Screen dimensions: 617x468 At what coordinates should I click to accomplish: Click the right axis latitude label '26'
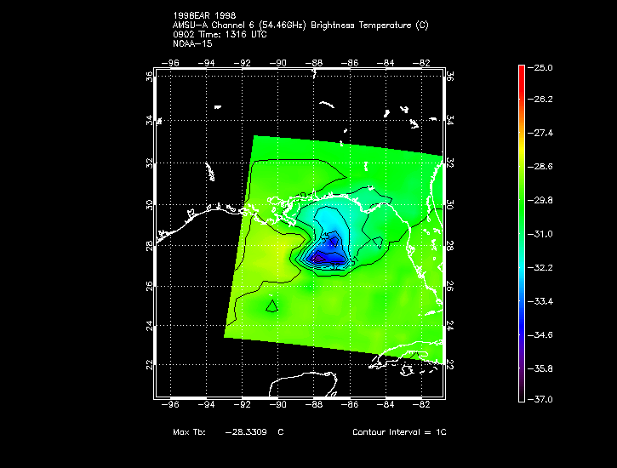(450, 286)
